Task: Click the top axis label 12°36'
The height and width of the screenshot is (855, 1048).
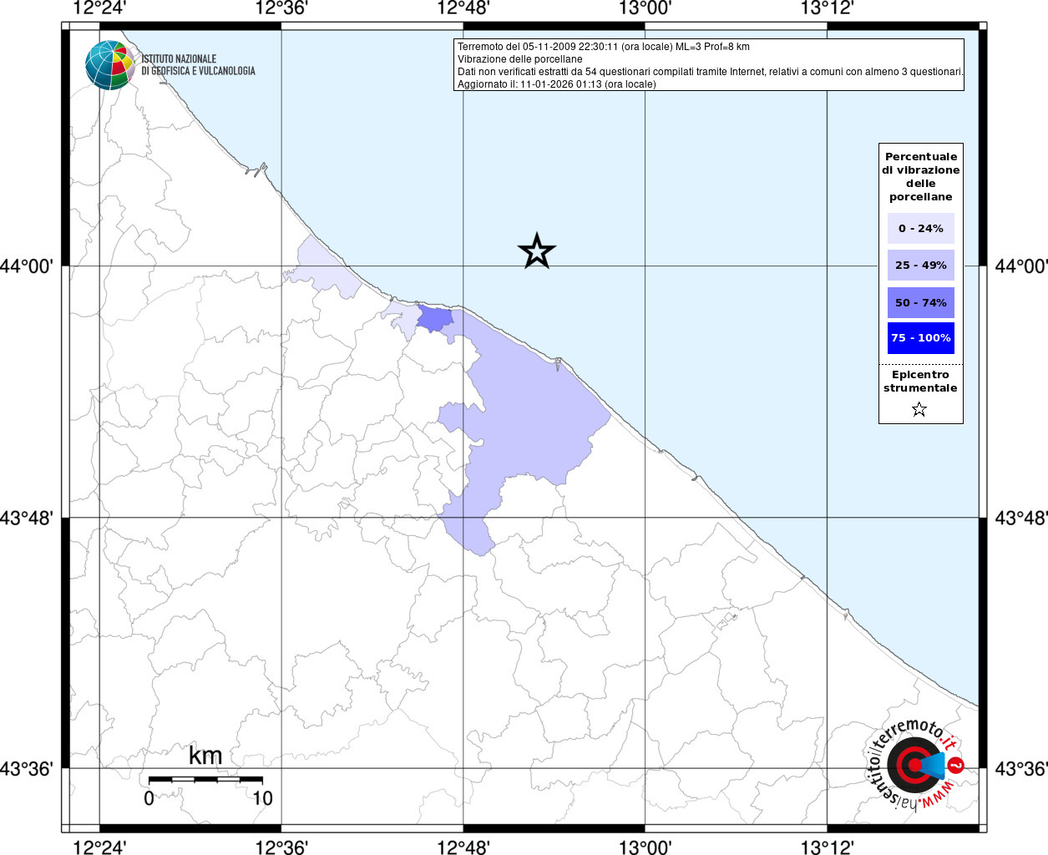Action: pyautogui.click(x=281, y=9)
